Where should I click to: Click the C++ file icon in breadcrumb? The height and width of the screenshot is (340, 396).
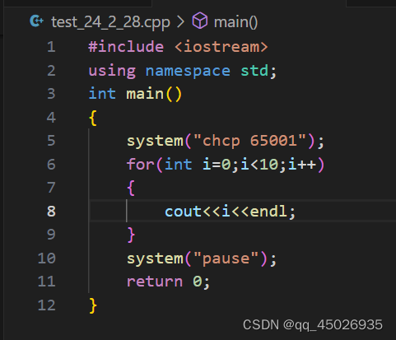[36, 21]
